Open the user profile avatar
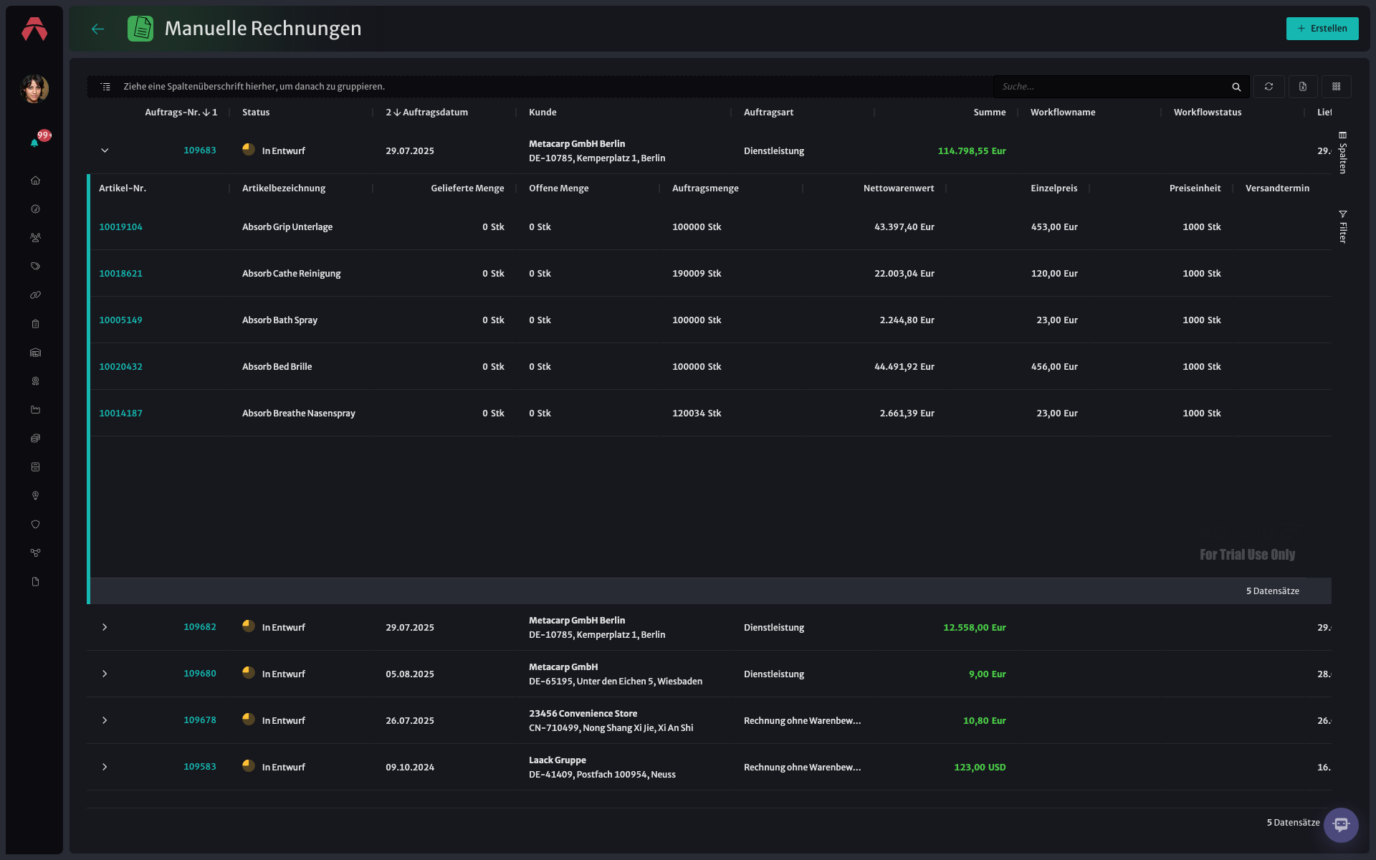 pos(34,89)
